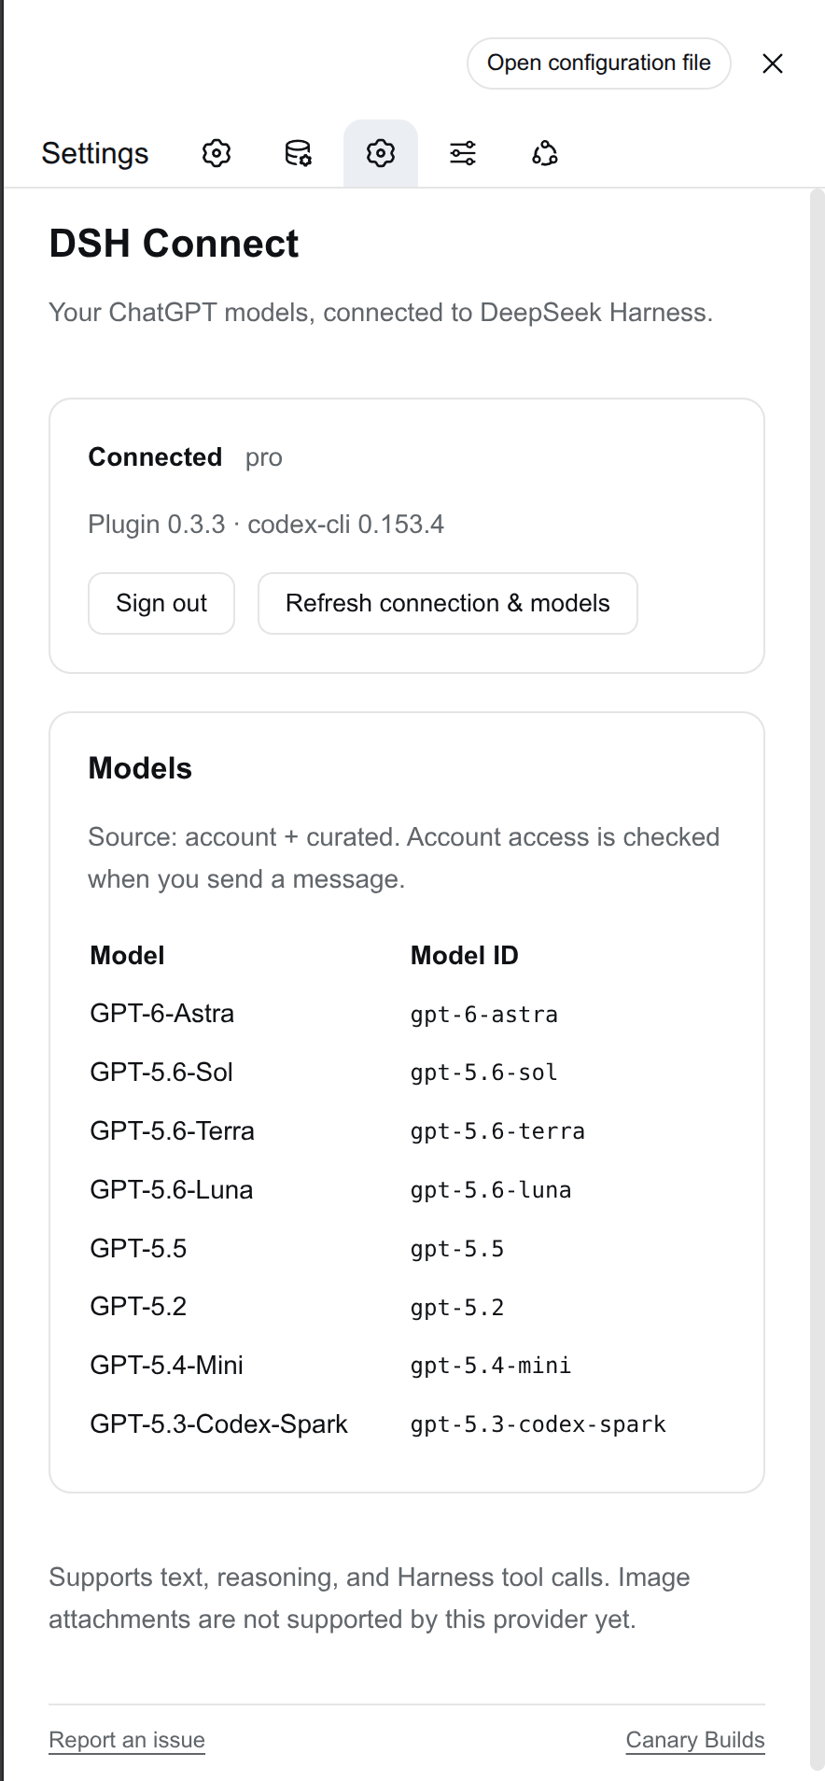
Task: Select the GPT-6-Astra model row
Action: coord(407,1014)
